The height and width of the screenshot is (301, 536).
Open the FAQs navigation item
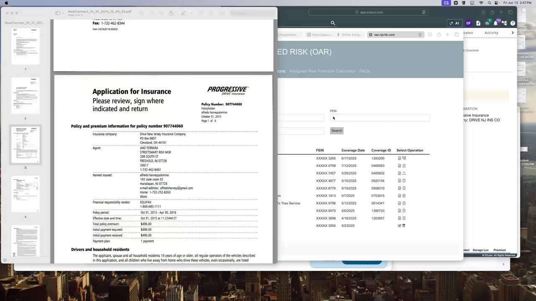coord(364,71)
